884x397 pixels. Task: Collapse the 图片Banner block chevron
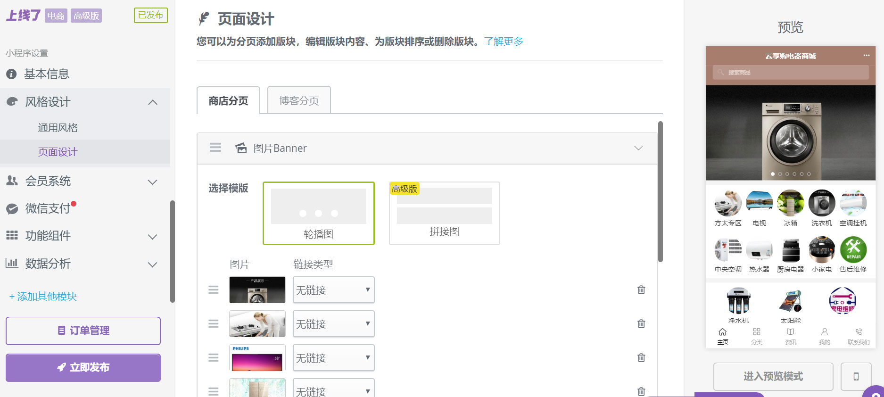coord(638,148)
